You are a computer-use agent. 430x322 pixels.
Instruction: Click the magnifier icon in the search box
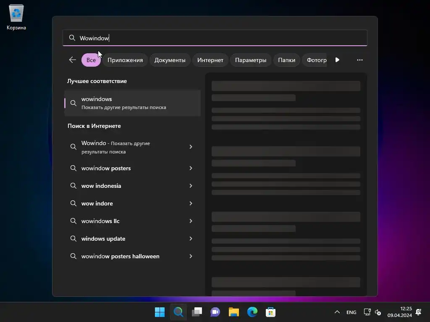pos(72,38)
